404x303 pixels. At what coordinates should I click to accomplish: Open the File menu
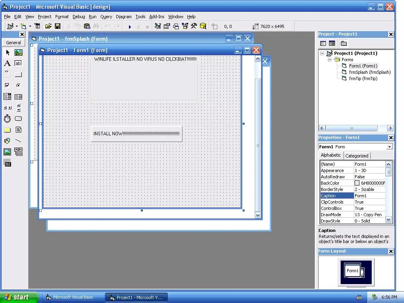(7, 17)
